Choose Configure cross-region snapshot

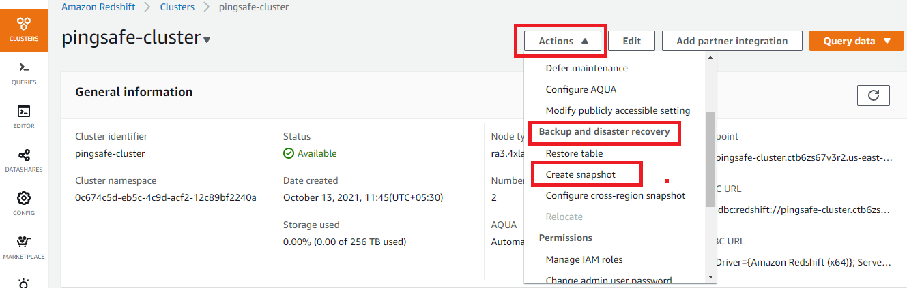coord(615,195)
